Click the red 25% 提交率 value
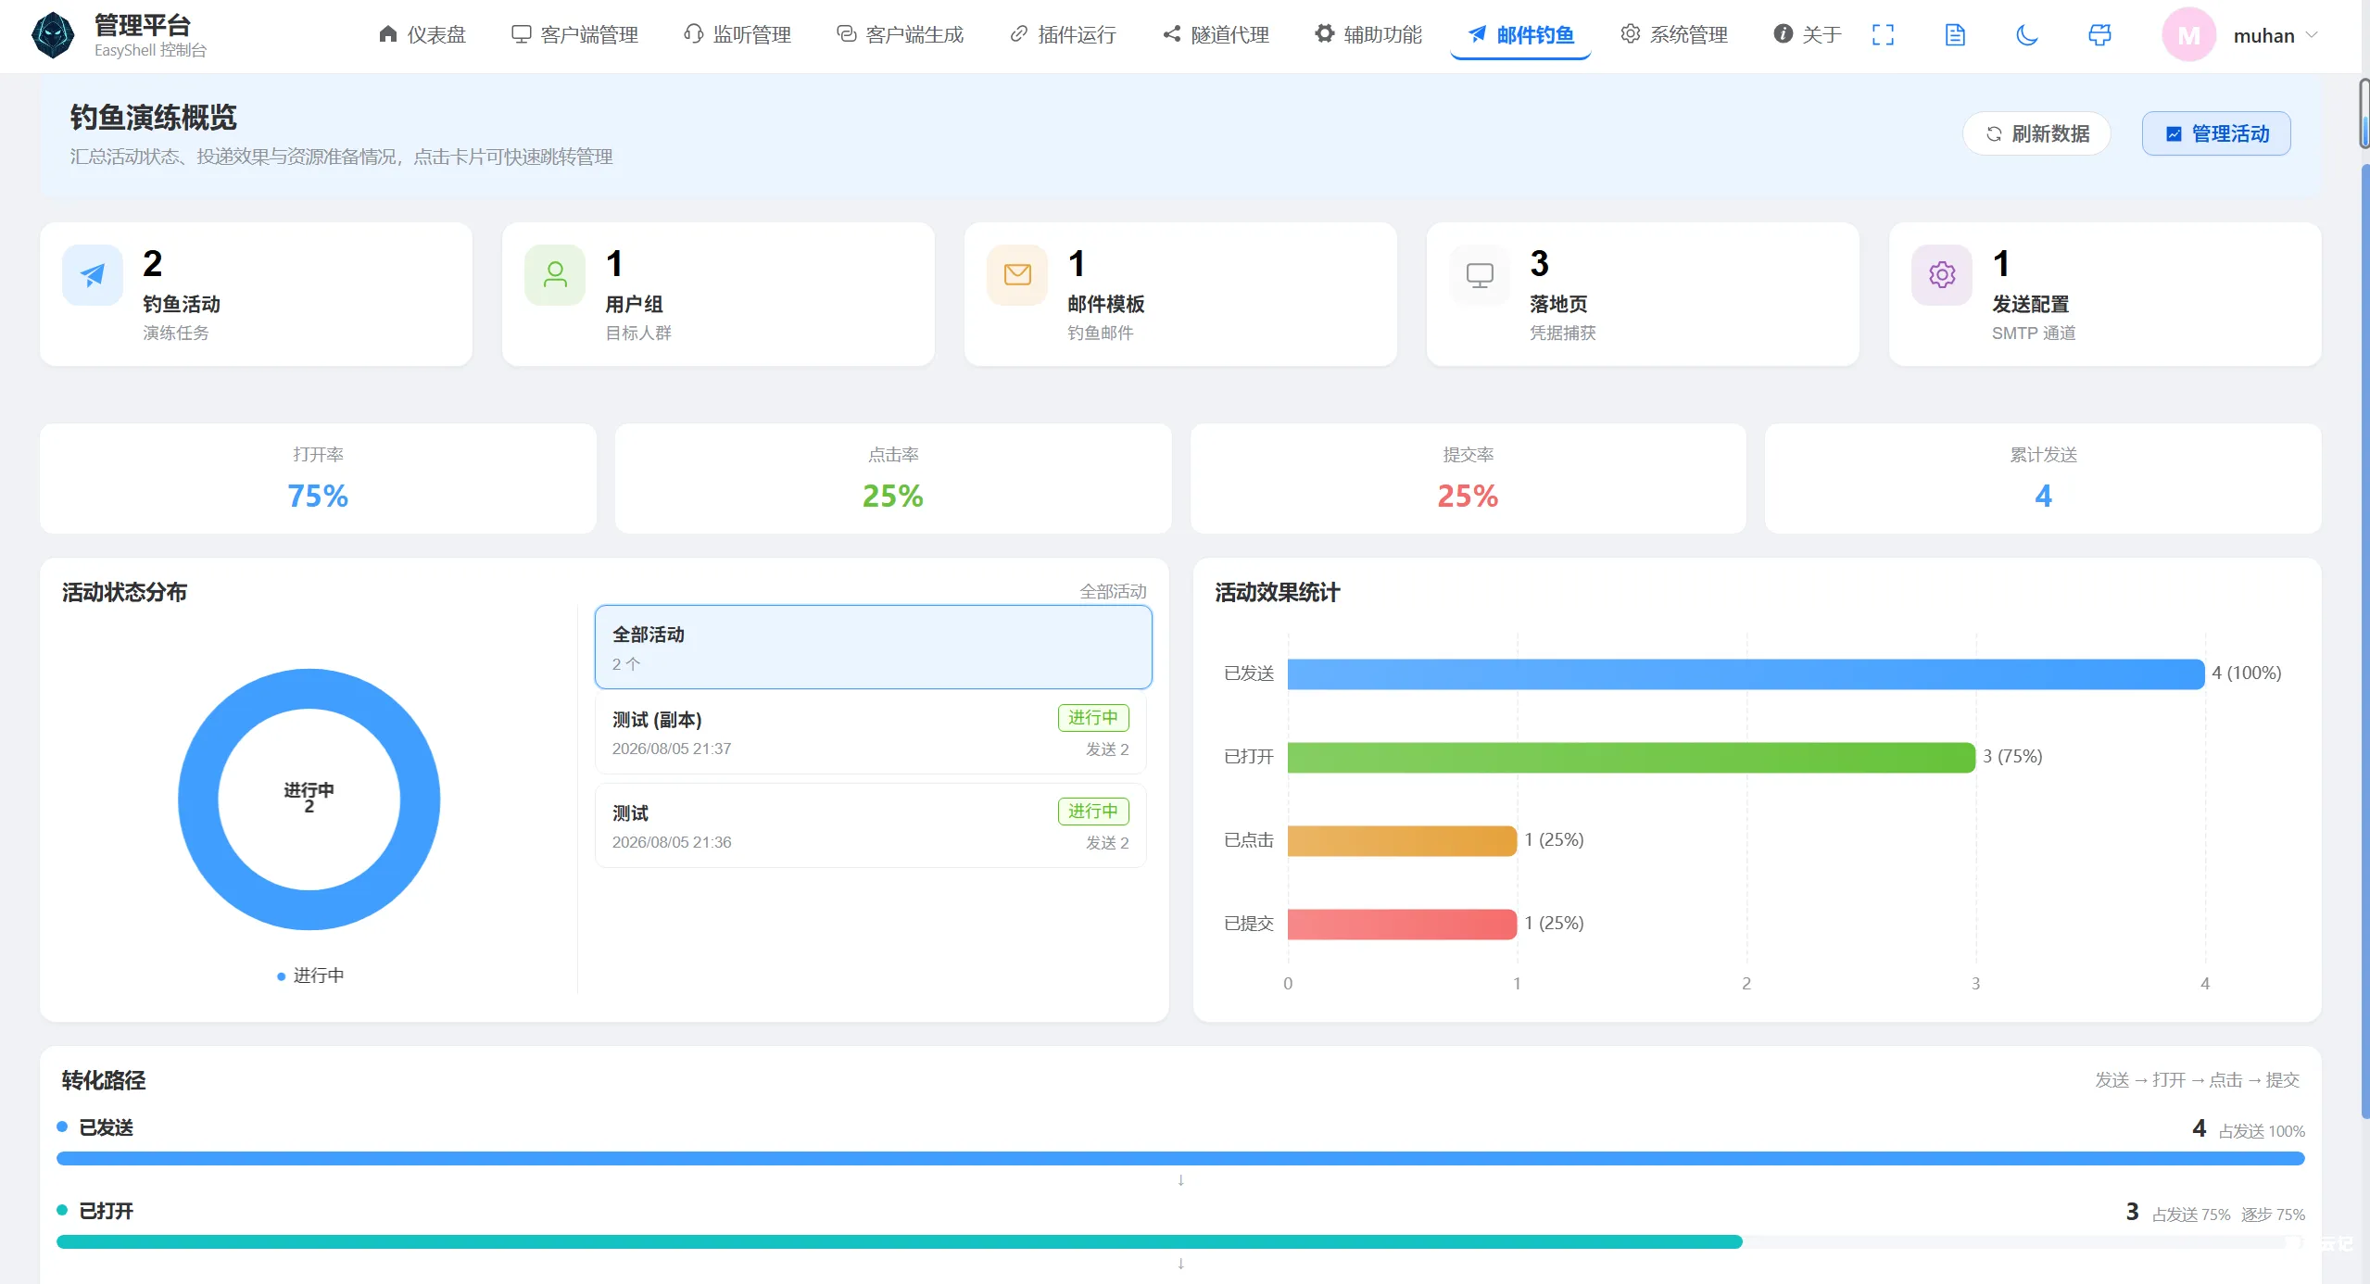The image size is (2370, 1284). click(1468, 496)
